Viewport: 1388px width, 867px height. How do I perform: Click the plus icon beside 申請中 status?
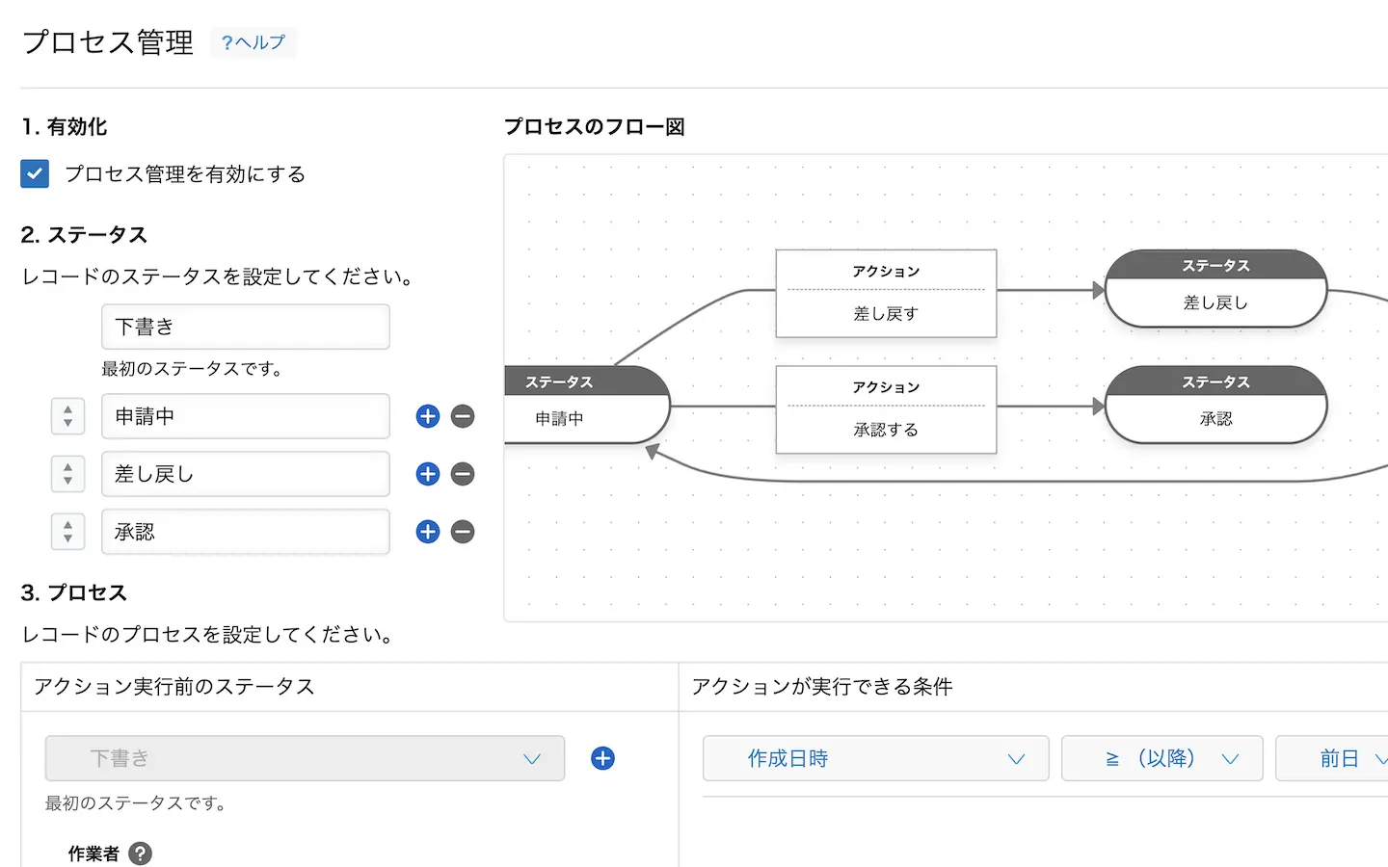[428, 416]
